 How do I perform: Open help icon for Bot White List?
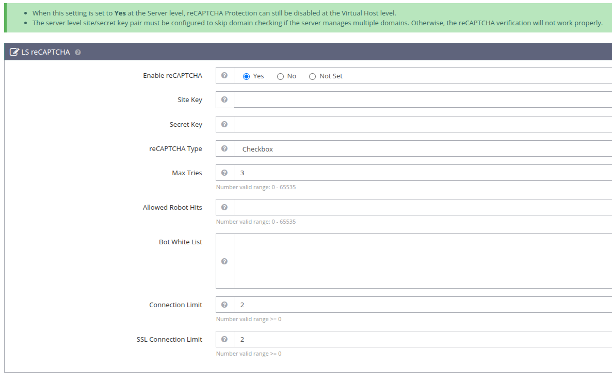pyautogui.click(x=224, y=261)
